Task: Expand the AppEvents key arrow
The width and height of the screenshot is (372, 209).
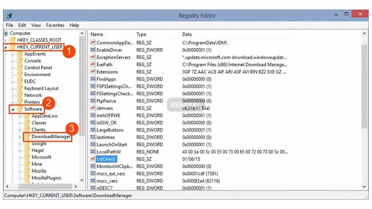Action: point(13,54)
